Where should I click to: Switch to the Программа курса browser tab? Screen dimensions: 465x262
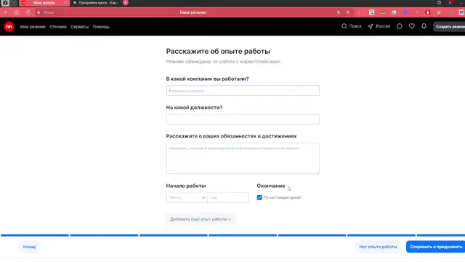point(96,3)
